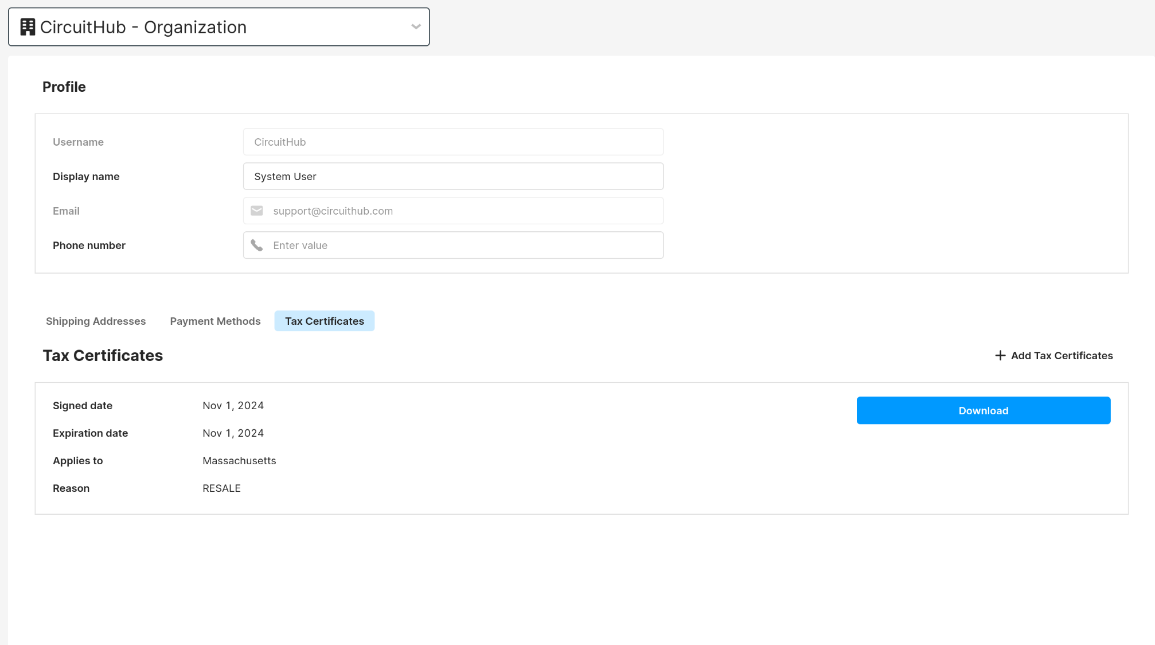Click the Username field showing CircuitHub

tap(453, 142)
